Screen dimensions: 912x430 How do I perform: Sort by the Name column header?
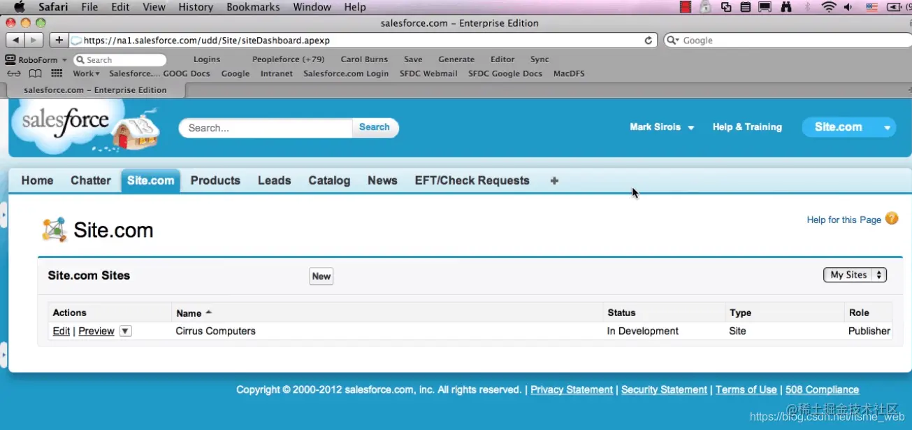pos(194,313)
